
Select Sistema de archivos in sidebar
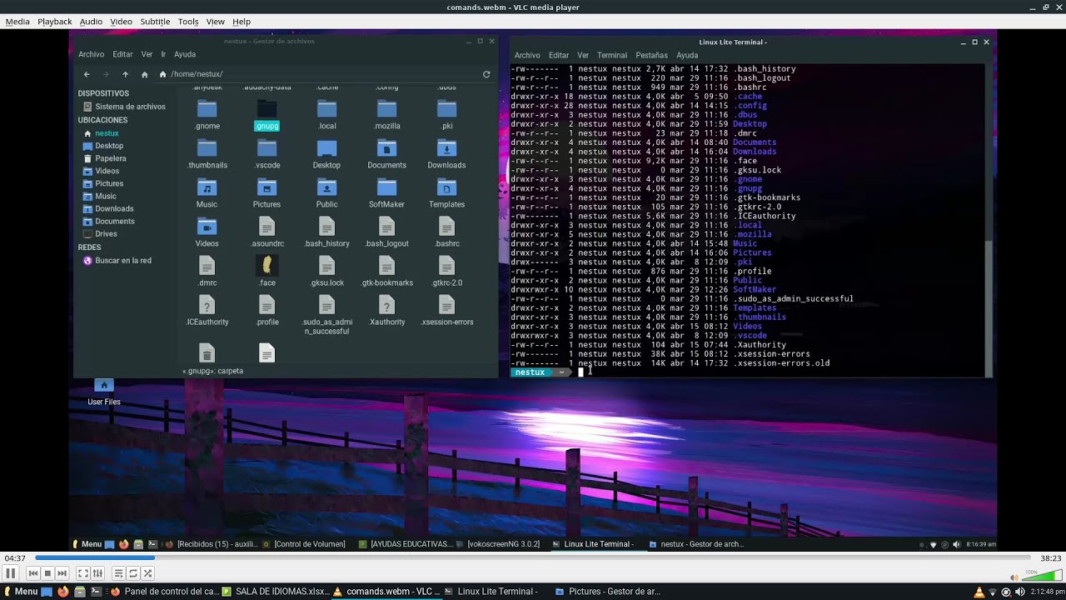coord(122,107)
